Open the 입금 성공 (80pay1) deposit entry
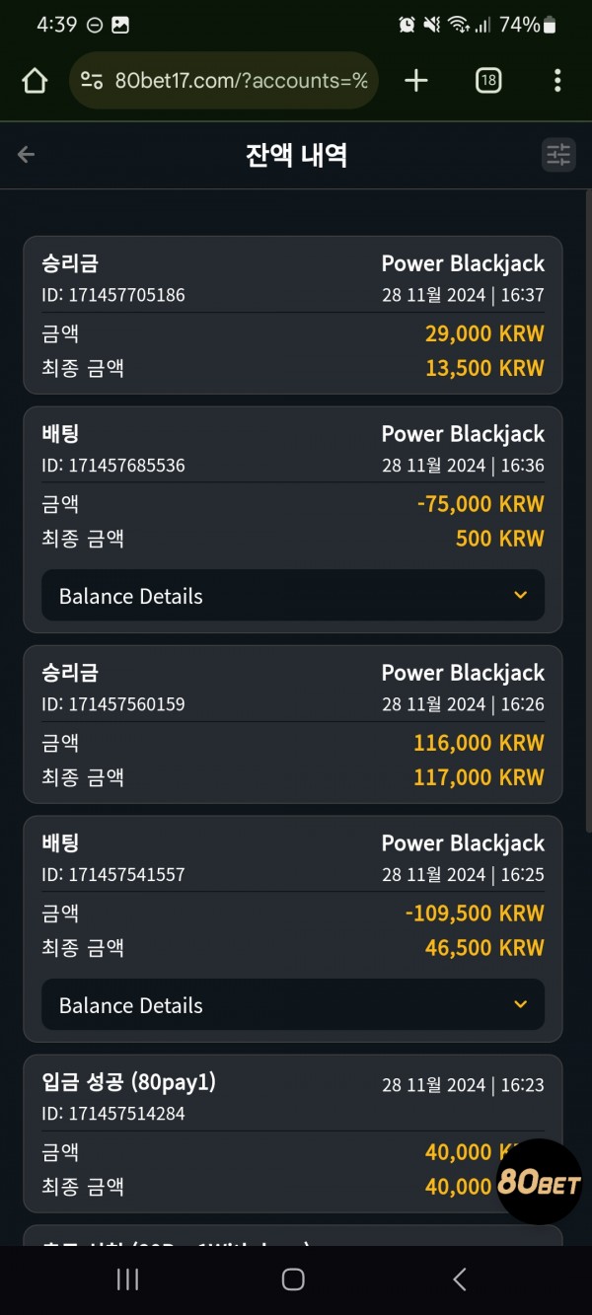 pos(293,1134)
